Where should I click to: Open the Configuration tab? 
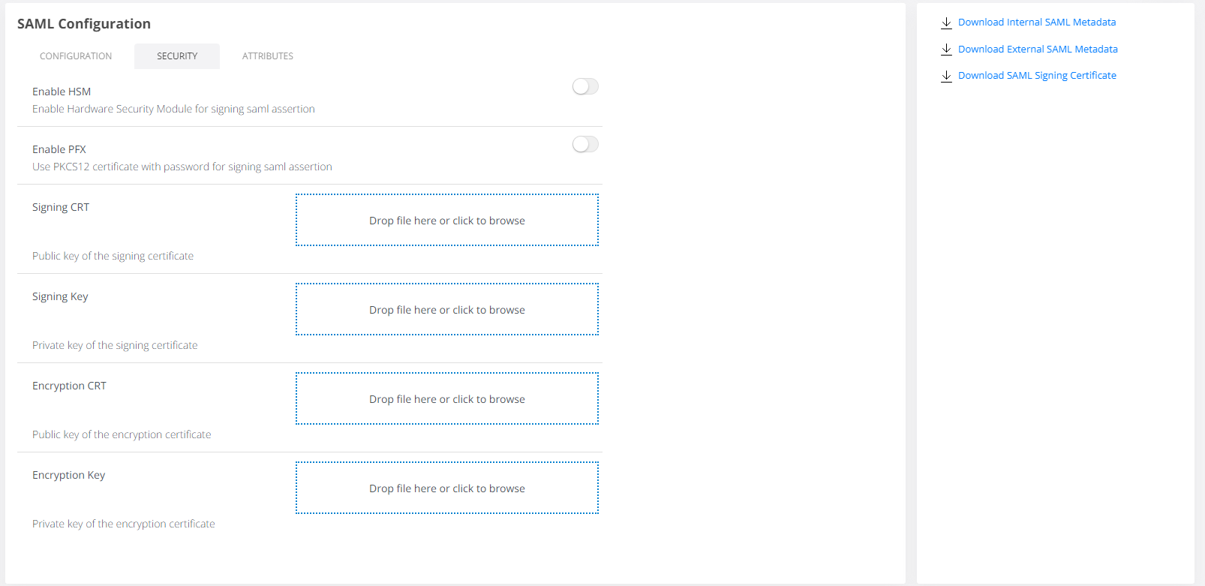76,56
